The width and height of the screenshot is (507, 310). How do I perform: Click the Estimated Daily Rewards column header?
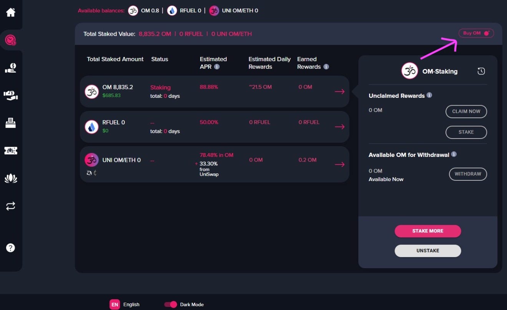point(270,63)
